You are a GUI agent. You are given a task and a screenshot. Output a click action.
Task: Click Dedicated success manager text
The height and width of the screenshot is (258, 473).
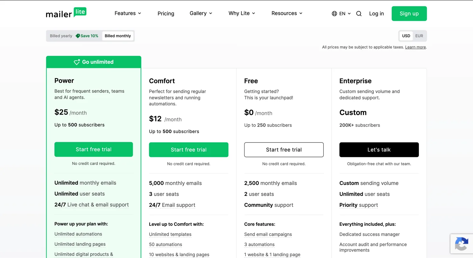click(369, 234)
